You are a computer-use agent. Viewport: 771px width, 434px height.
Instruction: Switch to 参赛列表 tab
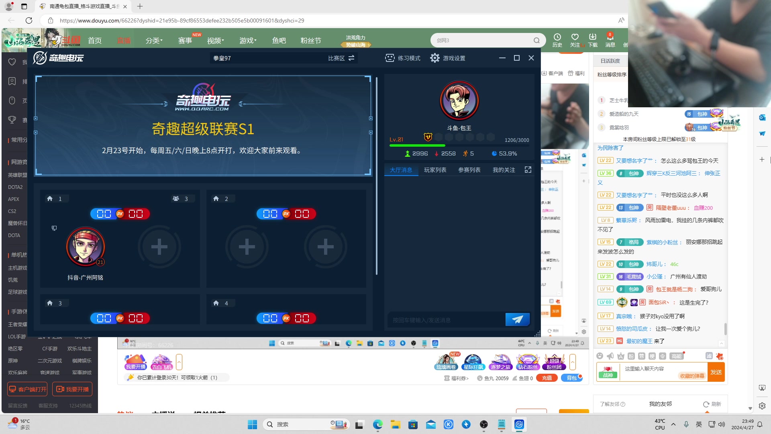tap(469, 170)
